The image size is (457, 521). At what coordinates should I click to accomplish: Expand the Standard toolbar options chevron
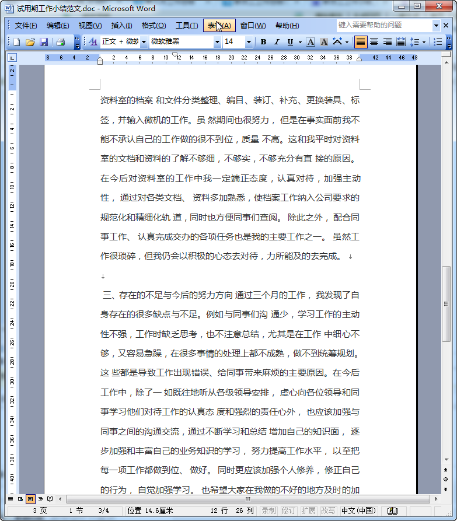pyautogui.click(x=77, y=42)
